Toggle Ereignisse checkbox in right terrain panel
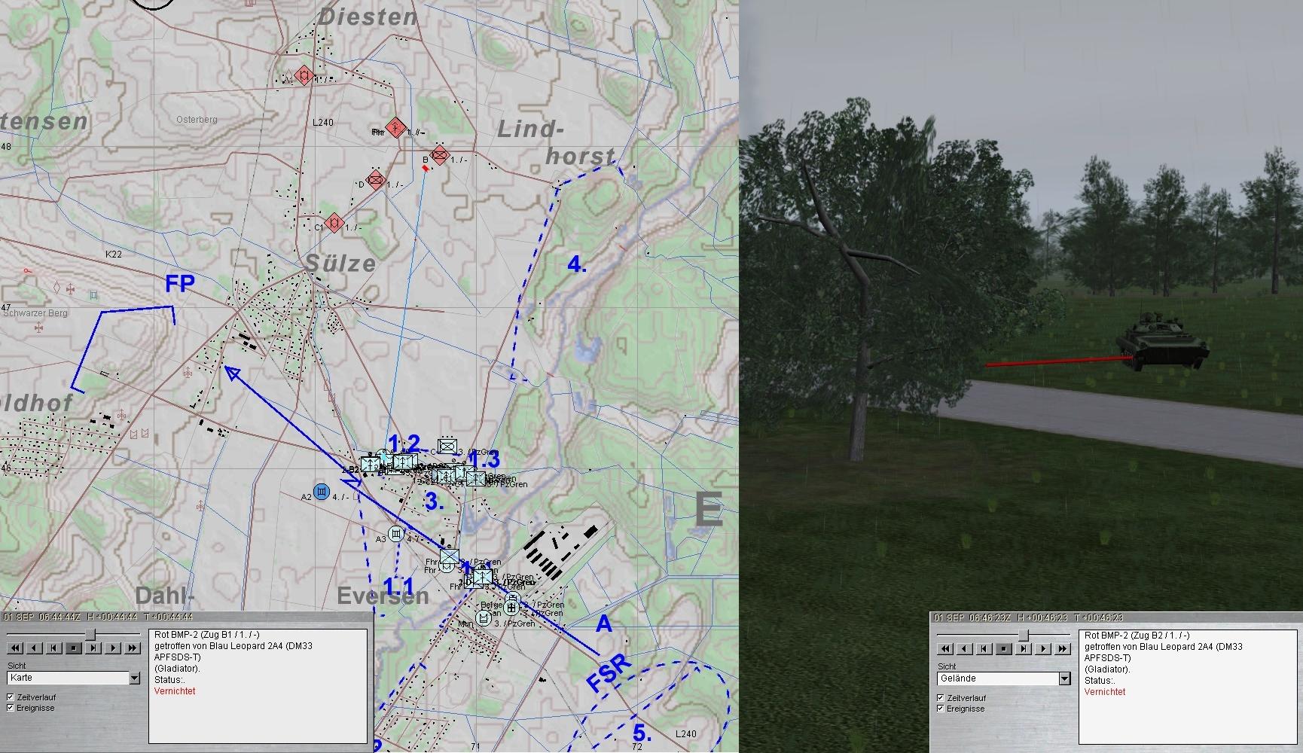This screenshot has width=1303, height=753. point(940,709)
